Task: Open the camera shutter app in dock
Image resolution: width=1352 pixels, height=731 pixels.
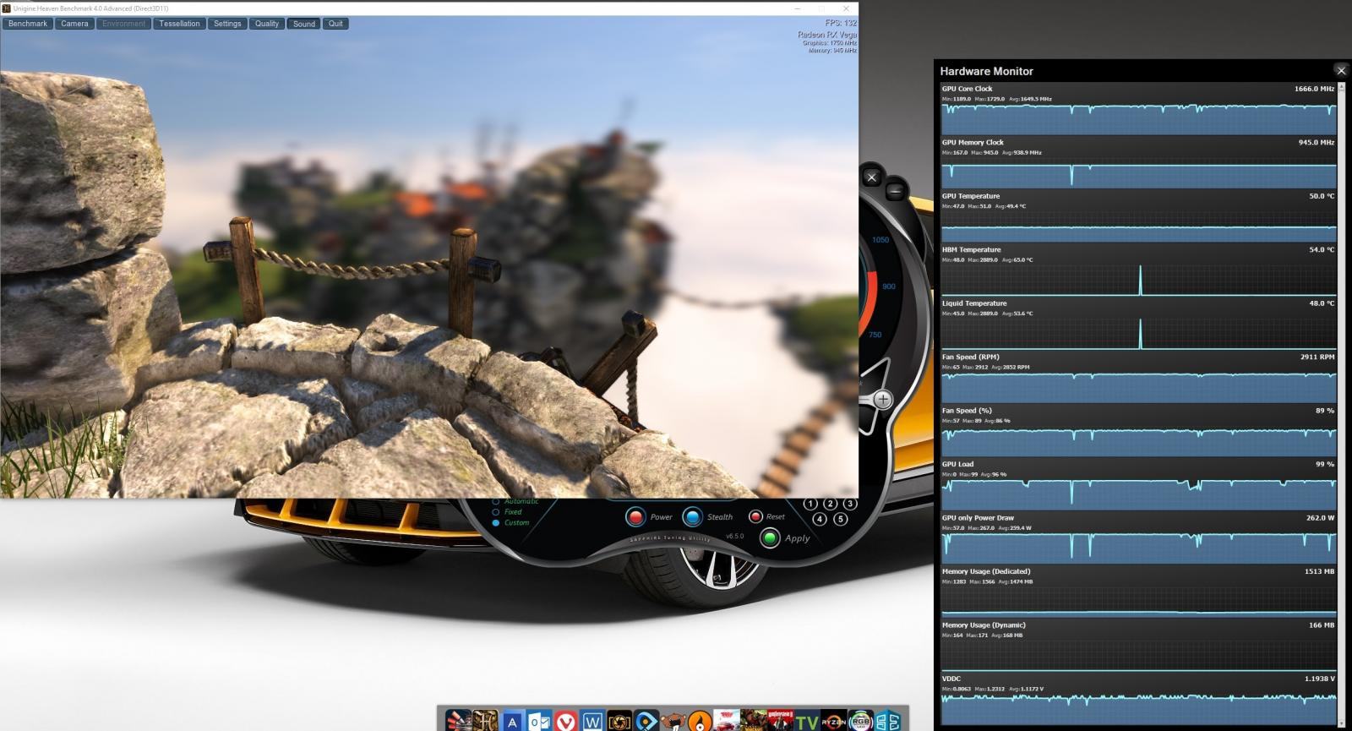Action: pyautogui.click(x=619, y=721)
